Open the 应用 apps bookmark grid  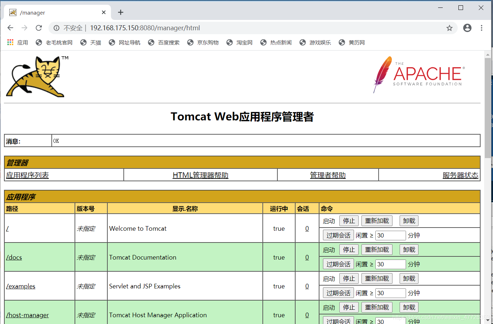coord(17,42)
